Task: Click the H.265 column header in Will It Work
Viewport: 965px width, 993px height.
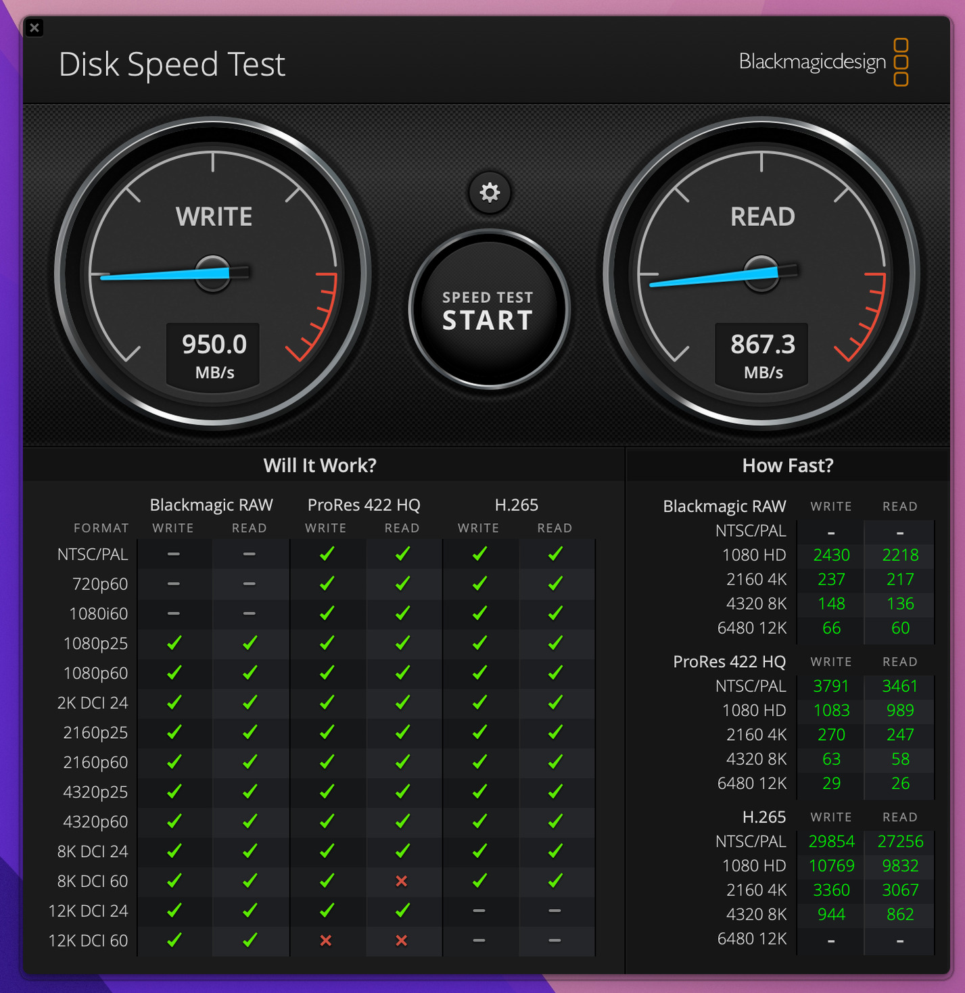Action: click(517, 505)
